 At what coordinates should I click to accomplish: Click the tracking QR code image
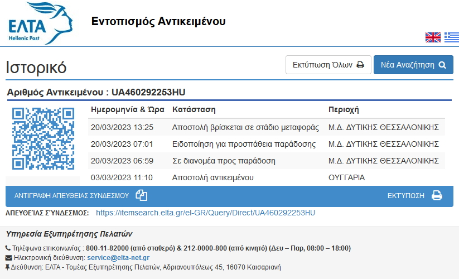(43, 138)
